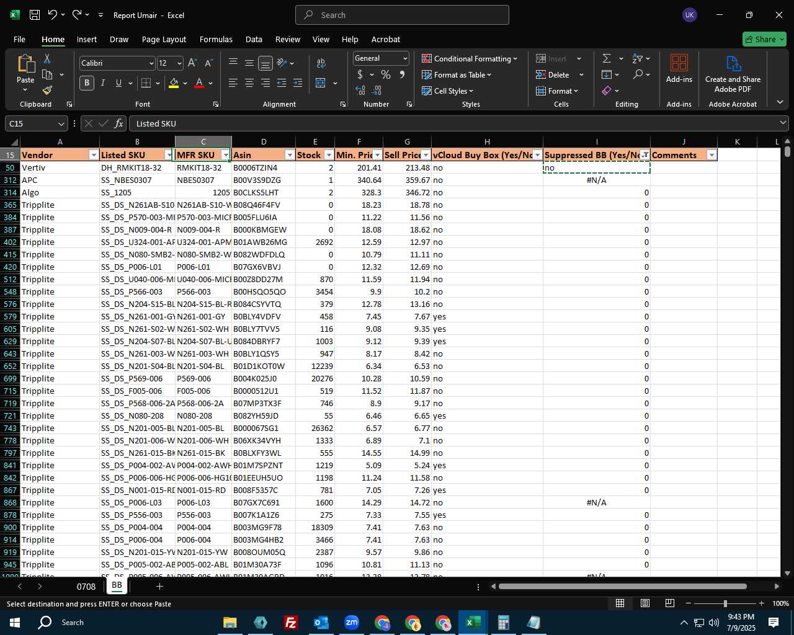794x635 pixels.
Task: Toggle Middle Align vertical alignment
Action: pyautogui.click(x=249, y=63)
